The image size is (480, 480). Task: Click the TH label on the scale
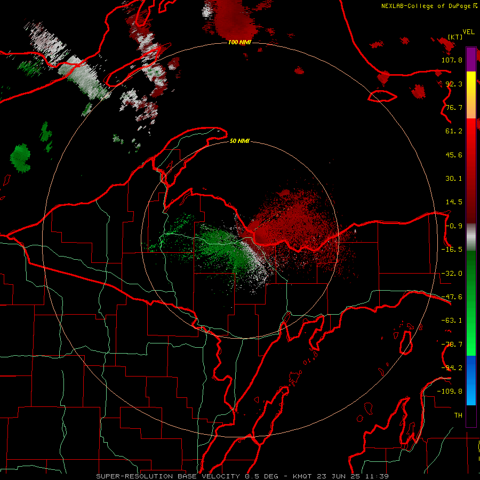coord(458,415)
